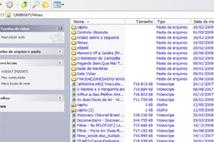Select the Arthur.e.Seu.Melhor.Ami video file icon
The image size is (214, 142).
coord(74,94)
